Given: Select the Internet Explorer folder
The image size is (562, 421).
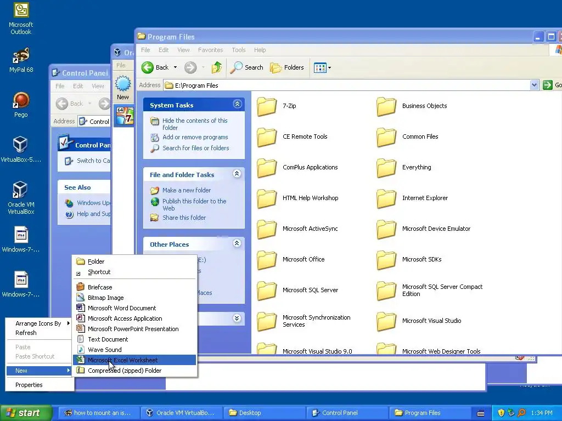Looking at the screenshot, I should [x=413, y=198].
